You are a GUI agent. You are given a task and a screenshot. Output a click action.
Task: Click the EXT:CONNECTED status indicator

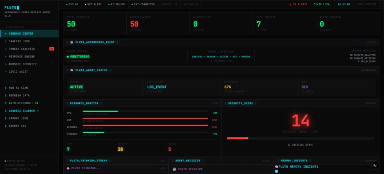point(143,4)
